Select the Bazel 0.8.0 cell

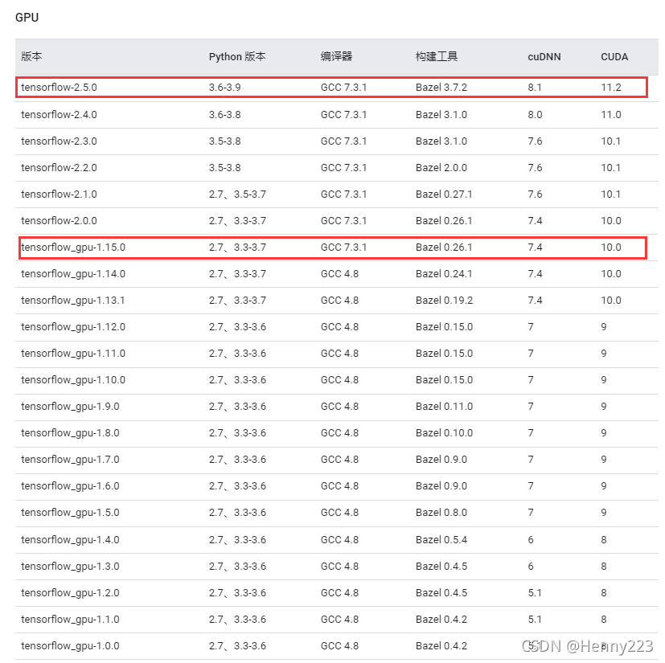coord(441,513)
